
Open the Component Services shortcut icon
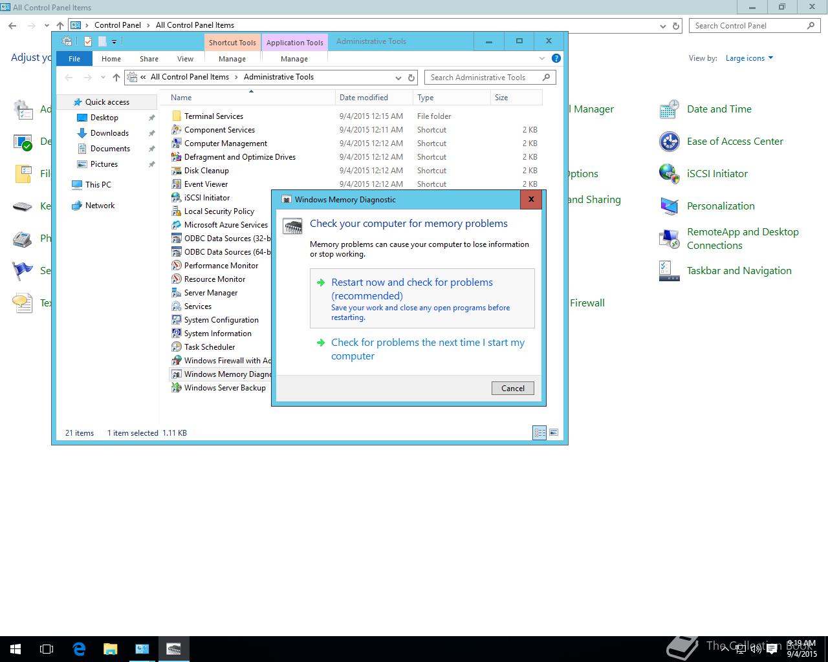coord(176,130)
